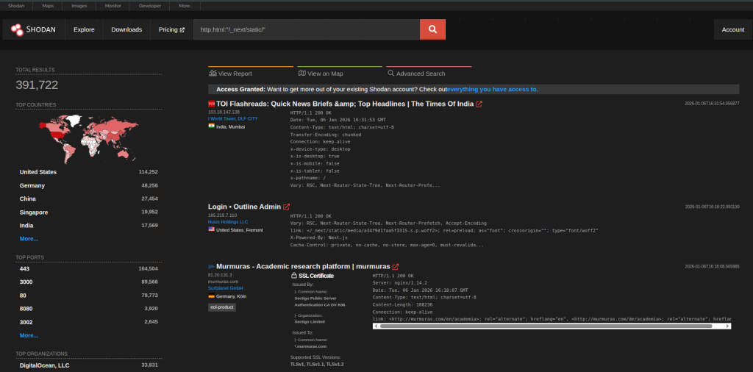753x372 pixels.
Task: Click 'Server: nginx/1.14.2' header line
Action: 399,283
